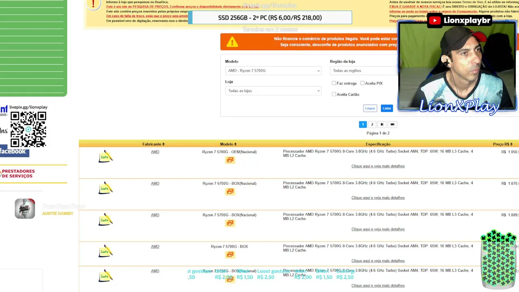Click the Ryzen 7 5700G - BOX model text
Image resolution: width=519 pixels, height=292 pixels.
coord(229,247)
